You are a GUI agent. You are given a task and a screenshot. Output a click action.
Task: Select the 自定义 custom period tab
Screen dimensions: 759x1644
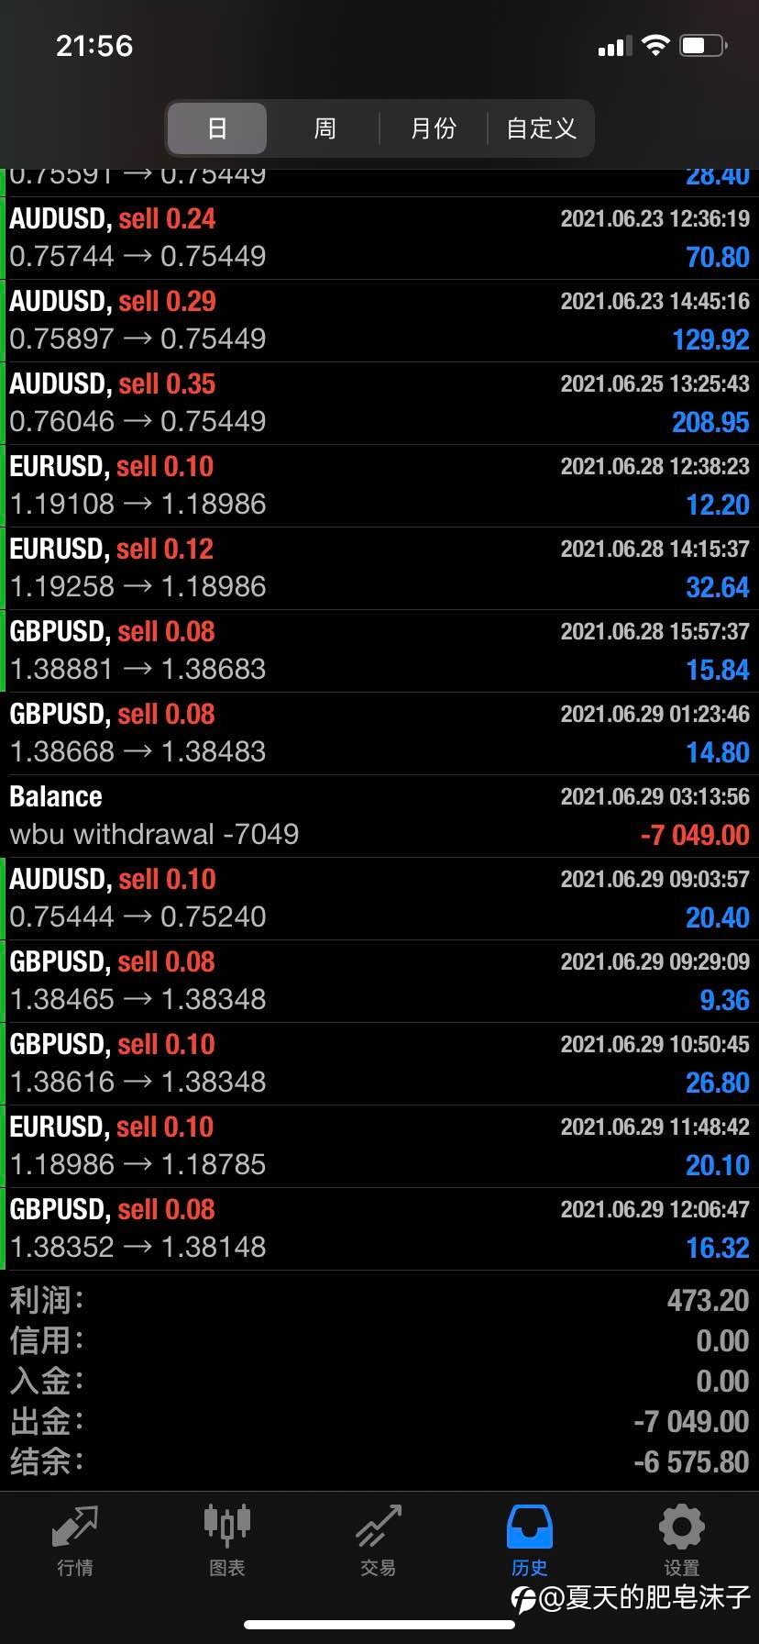[541, 128]
